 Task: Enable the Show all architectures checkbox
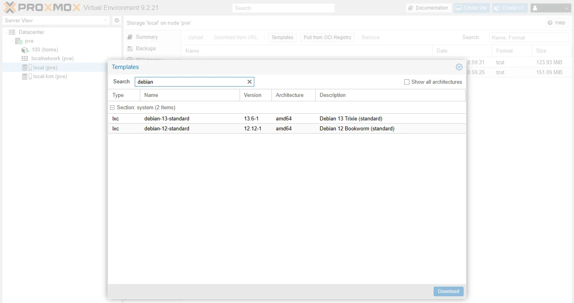click(407, 82)
